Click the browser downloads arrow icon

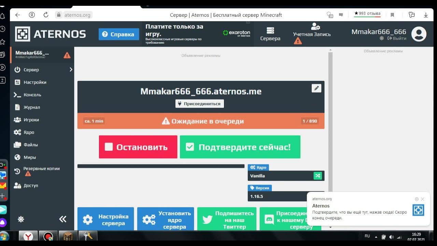[x=426, y=15]
